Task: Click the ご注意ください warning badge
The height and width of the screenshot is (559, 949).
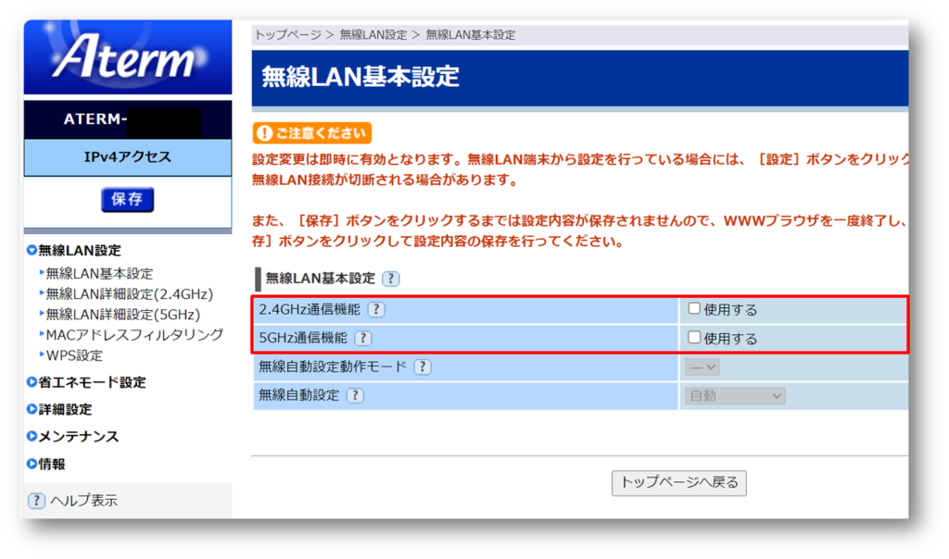Action: 312,133
